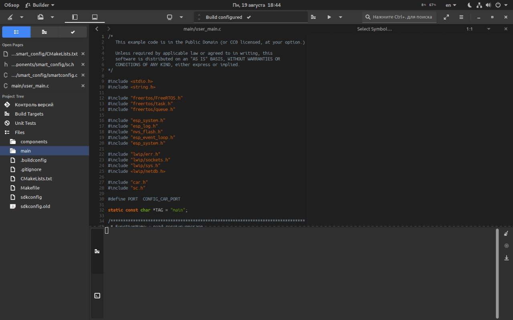Screen dimensions: 513x320
Task: Toggle the left sidebar panel visibility
Action: [x=75, y=17]
